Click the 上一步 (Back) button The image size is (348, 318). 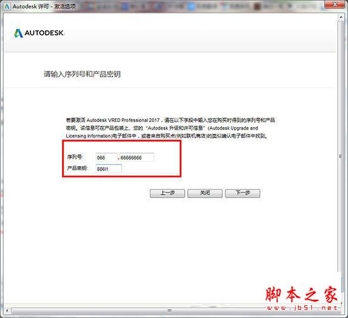167,193
